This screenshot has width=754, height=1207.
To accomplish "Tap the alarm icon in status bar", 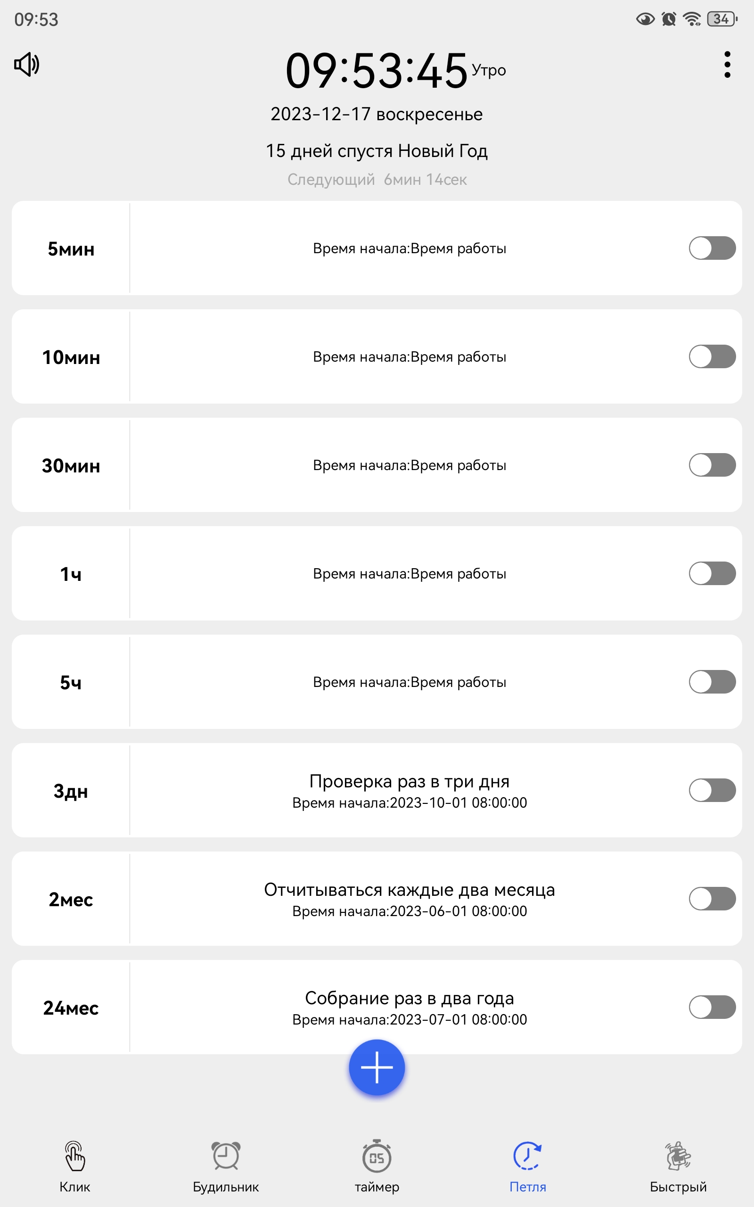I will point(669,19).
